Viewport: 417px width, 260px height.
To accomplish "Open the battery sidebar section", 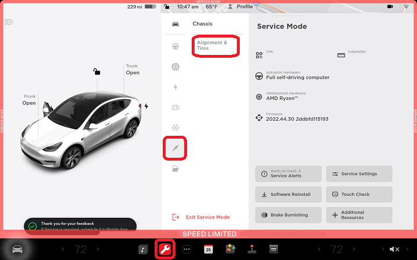I will coord(175,107).
